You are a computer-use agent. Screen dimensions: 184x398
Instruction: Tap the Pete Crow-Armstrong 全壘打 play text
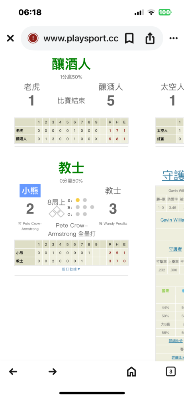(71, 230)
